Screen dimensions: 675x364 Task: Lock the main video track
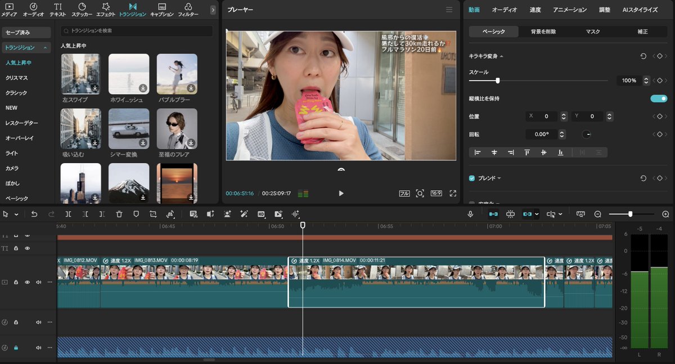pyautogui.click(x=16, y=282)
